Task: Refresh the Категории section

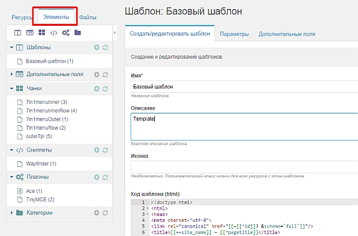Action: click(x=105, y=213)
